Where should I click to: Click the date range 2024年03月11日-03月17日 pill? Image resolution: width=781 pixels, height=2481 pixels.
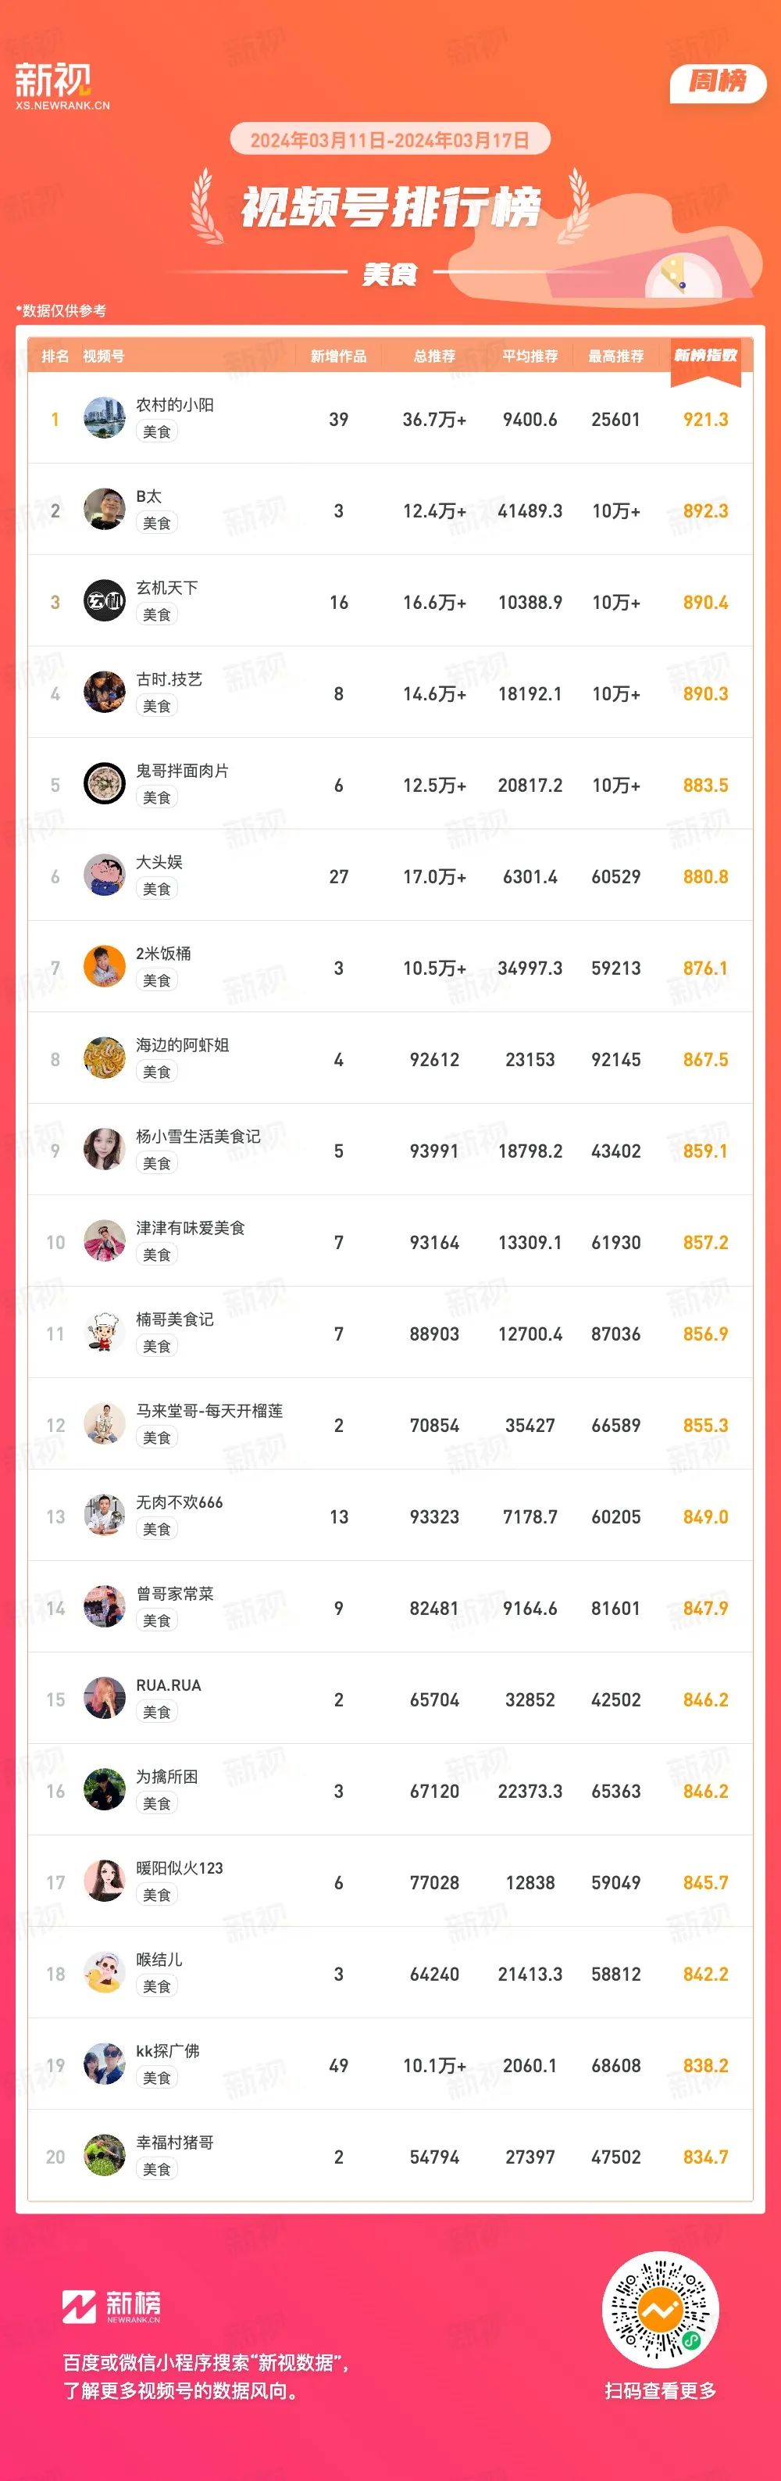(x=390, y=140)
